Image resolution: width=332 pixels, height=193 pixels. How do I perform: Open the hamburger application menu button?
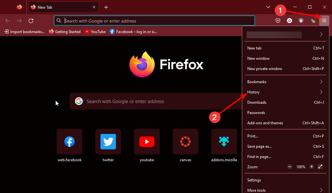point(324,21)
